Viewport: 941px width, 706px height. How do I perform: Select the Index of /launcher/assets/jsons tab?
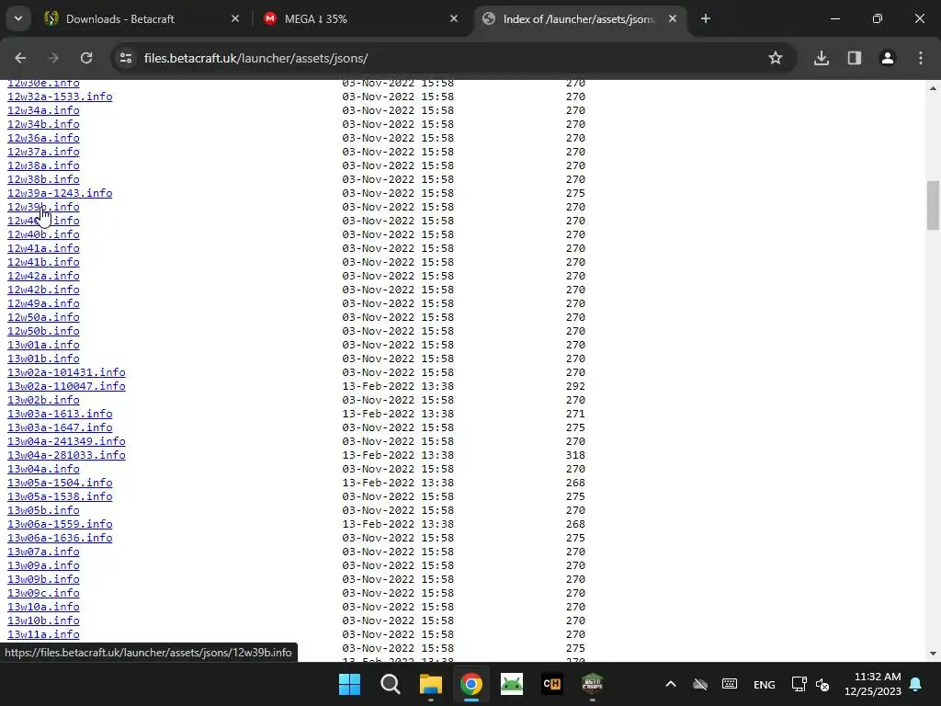[579, 18]
